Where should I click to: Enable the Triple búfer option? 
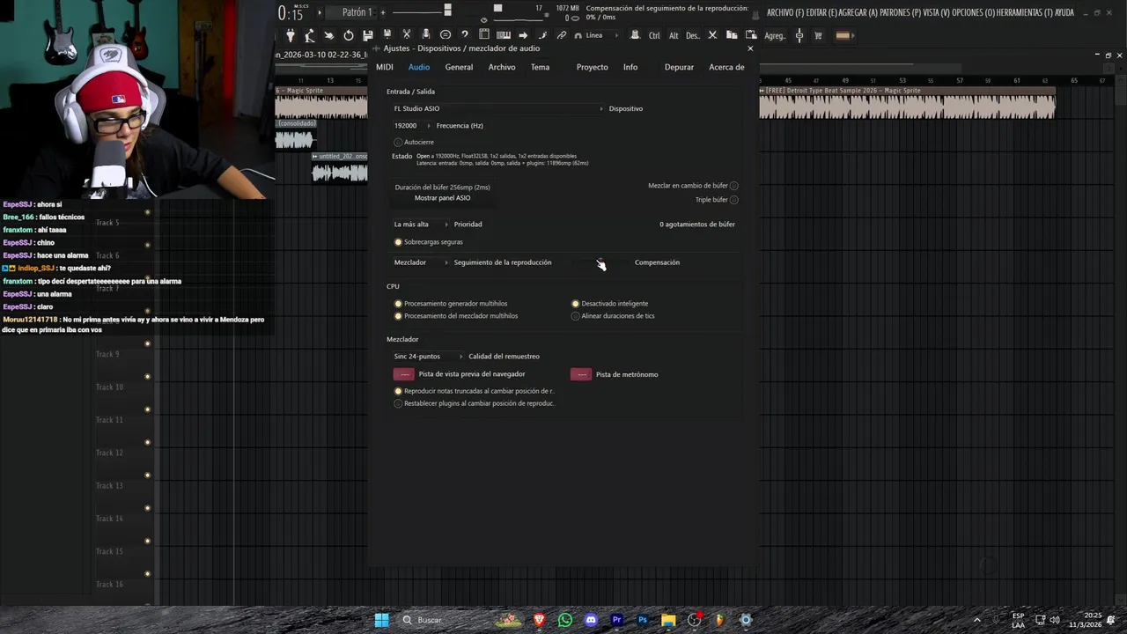coord(733,200)
